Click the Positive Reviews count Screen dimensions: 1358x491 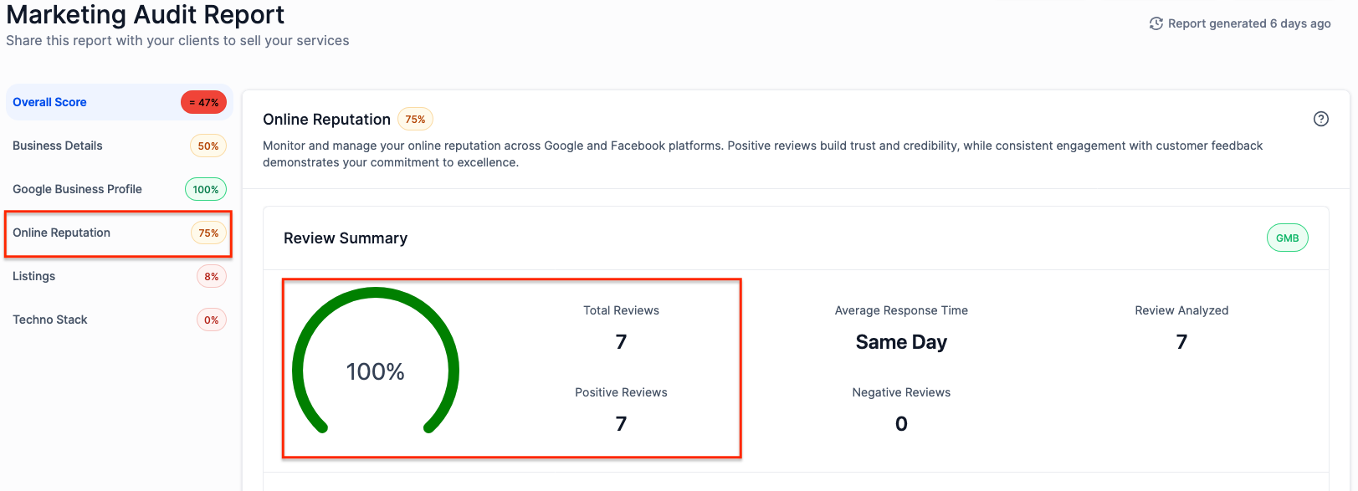click(x=621, y=424)
